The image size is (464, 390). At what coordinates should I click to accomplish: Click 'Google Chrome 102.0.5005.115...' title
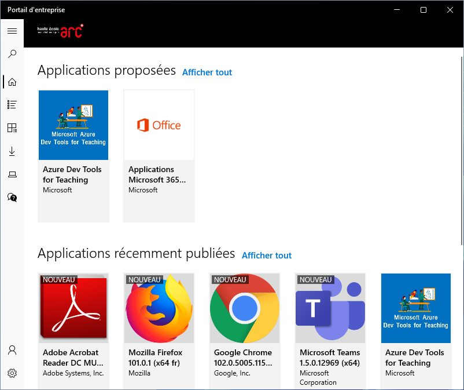tap(243, 358)
